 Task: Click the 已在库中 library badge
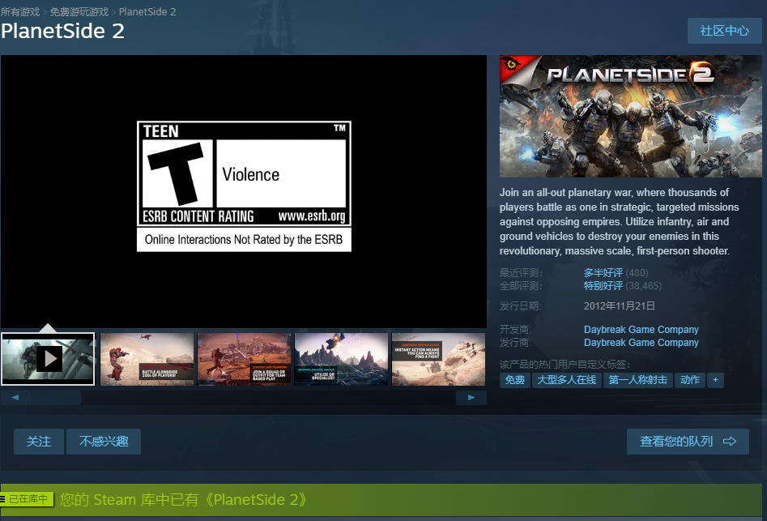pyautogui.click(x=27, y=499)
